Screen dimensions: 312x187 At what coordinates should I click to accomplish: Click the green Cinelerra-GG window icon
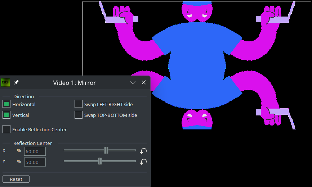click(x=5, y=82)
